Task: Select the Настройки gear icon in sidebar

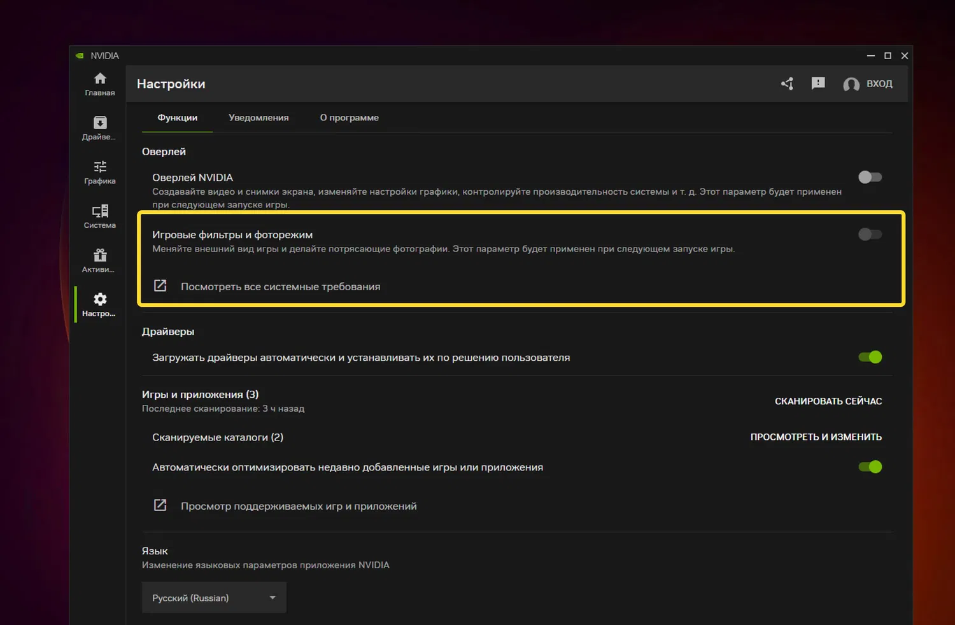Action: [x=100, y=299]
